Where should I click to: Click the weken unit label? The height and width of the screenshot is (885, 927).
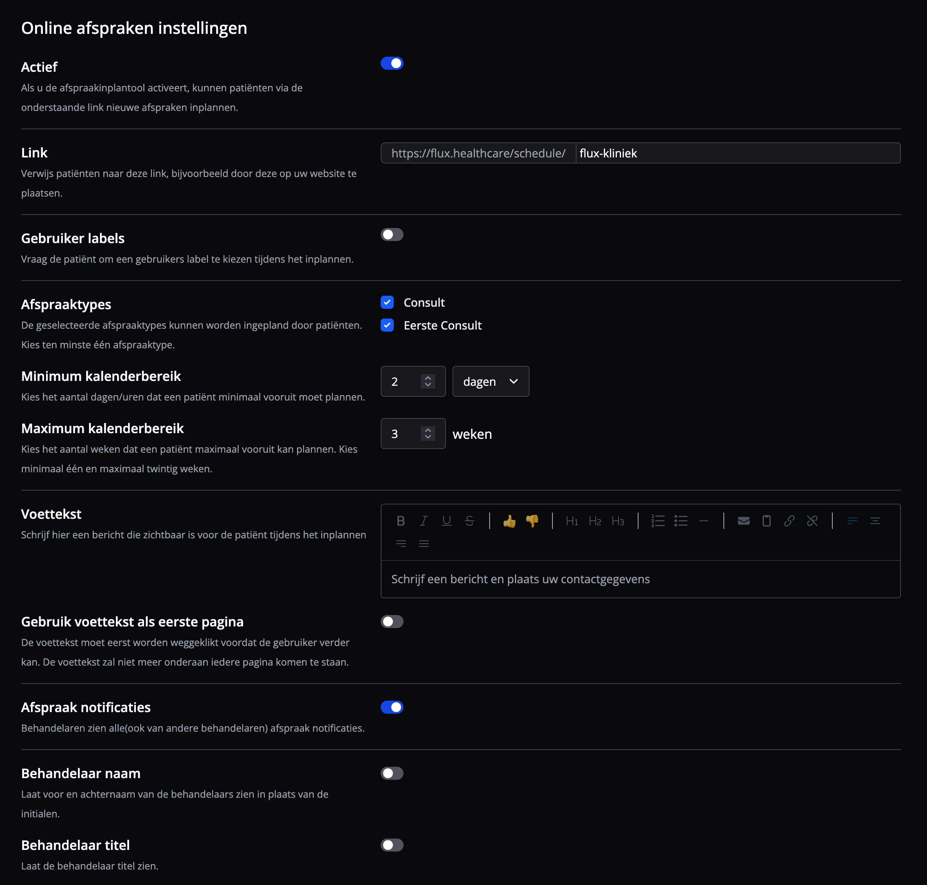[472, 434]
